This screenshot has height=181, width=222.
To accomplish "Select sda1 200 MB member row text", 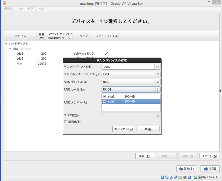I will (131, 96).
